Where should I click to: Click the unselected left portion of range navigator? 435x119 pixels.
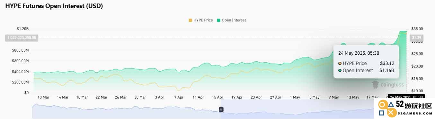click(x=126, y=109)
